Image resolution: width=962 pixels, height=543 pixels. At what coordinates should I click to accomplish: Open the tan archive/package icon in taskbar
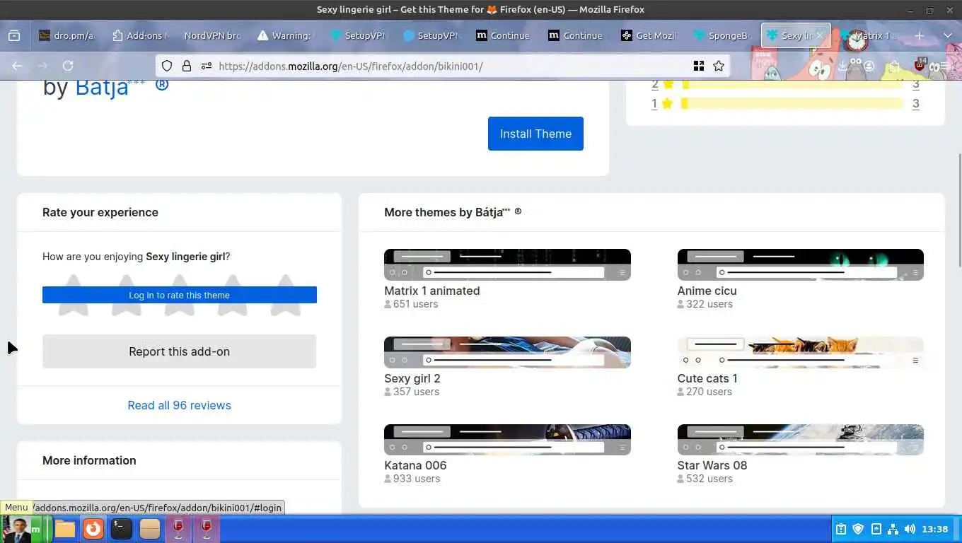(150, 529)
